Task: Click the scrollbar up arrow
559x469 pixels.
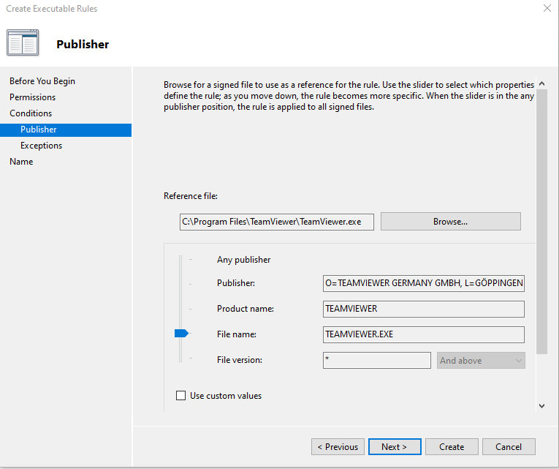Action: tap(542, 83)
